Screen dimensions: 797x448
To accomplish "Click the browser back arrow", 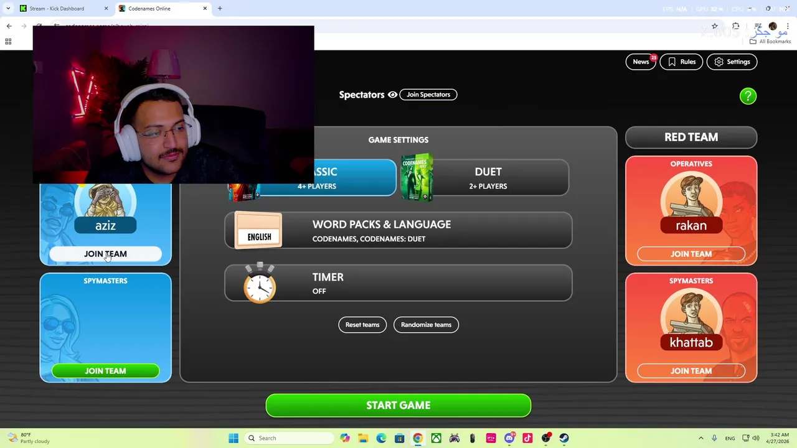I will click(9, 26).
